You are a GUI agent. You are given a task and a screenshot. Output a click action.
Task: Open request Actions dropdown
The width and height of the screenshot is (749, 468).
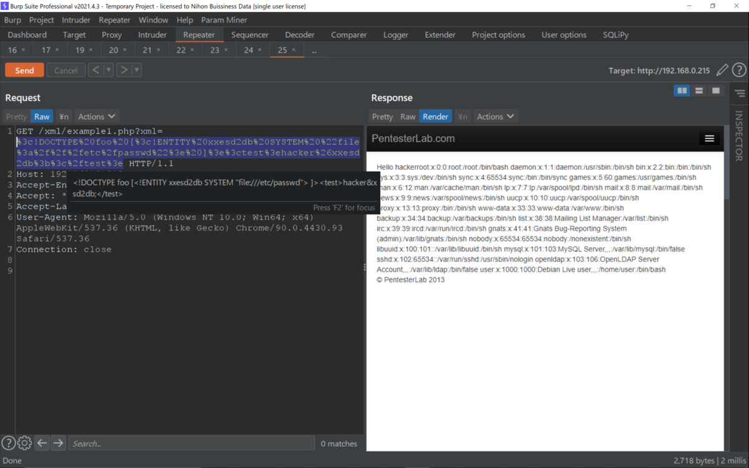click(x=97, y=116)
